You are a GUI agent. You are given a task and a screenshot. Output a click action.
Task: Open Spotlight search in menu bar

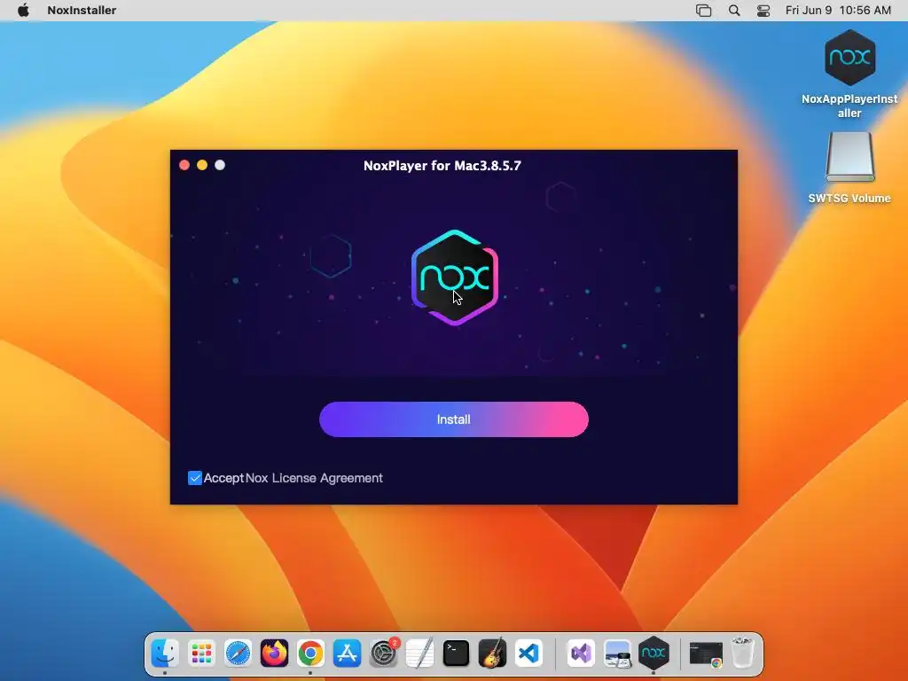pyautogui.click(x=733, y=10)
